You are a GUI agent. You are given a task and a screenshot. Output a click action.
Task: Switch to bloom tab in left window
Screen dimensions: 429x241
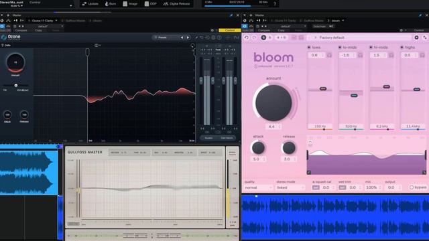95,21
